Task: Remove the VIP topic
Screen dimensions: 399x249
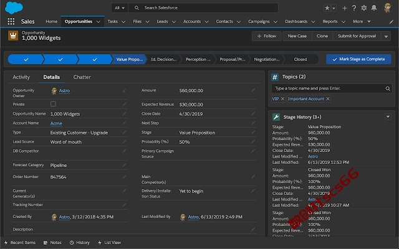Action: click(282, 99)
